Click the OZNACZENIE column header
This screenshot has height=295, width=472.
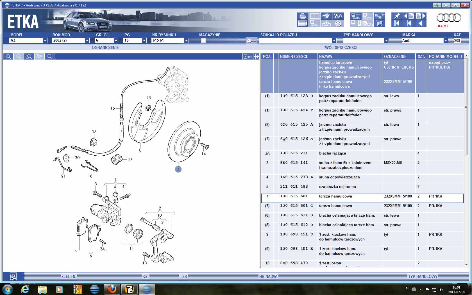tap(399, 56)
